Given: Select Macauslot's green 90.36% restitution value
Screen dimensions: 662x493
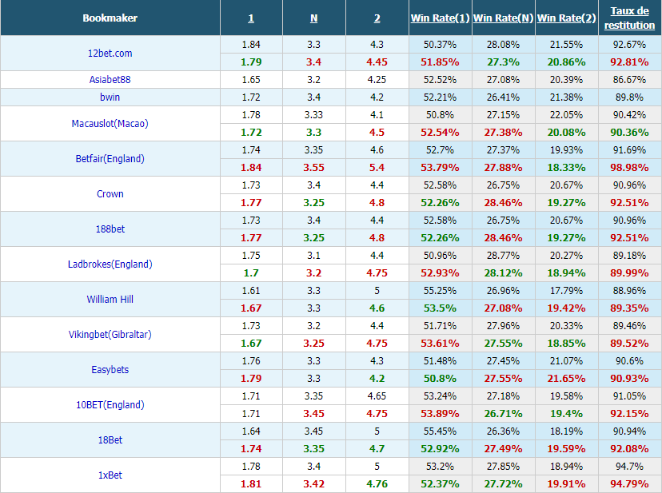Looking at the screenshot, I should click(x=629, y=133).
